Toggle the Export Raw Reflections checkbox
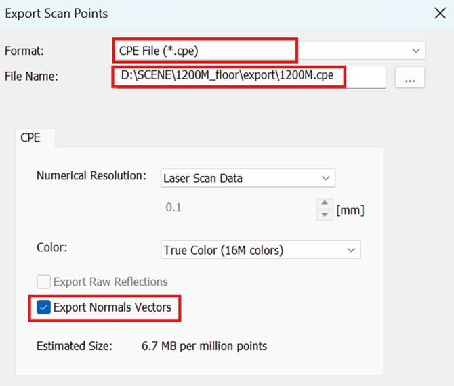This screenshot has width=454, height=386. pyautogui.click(x=43, y=282)
